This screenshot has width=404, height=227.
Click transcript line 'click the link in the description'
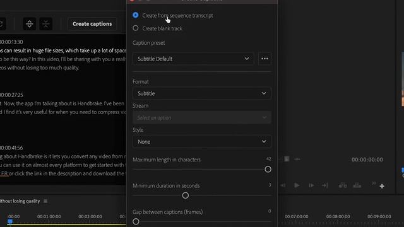point(63,173)
